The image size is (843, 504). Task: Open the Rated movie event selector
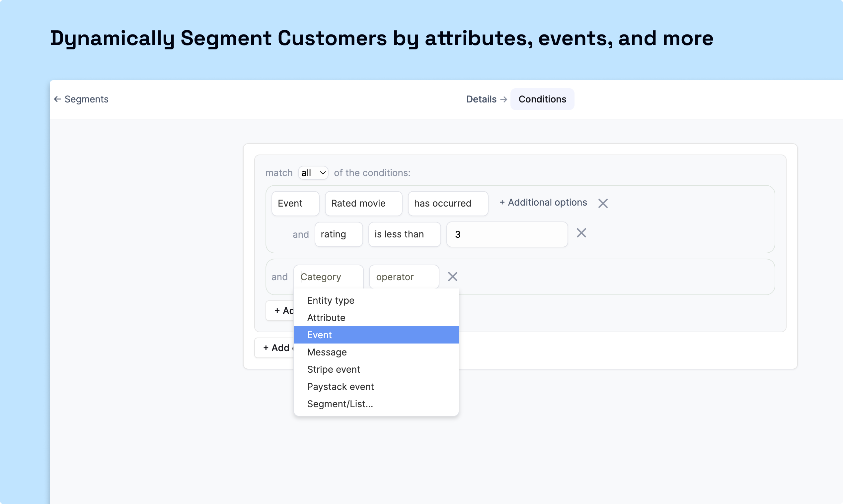(363, 204)
